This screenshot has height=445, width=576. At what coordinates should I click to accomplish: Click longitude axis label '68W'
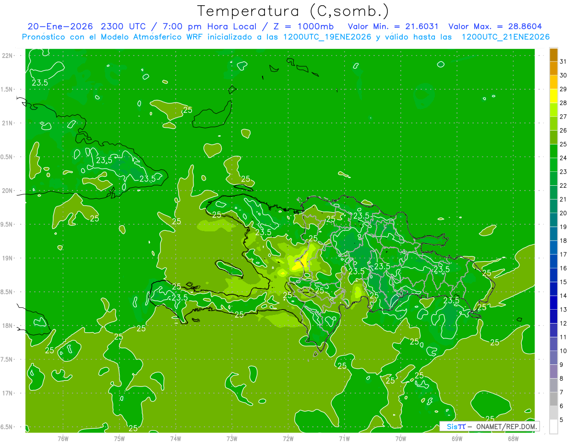[x=513, y=439]
